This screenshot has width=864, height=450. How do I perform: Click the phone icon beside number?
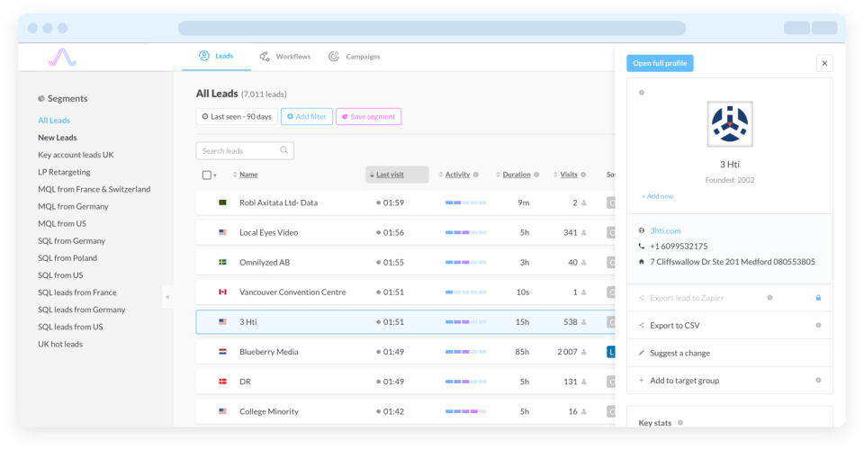pos(642,247)
